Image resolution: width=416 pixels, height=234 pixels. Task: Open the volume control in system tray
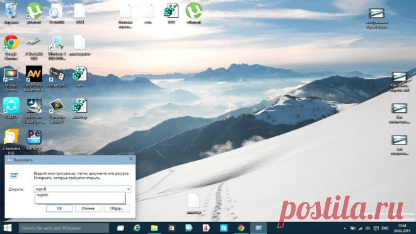coord(367,228)
